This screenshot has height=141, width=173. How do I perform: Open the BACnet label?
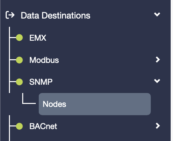click(43, 126)
